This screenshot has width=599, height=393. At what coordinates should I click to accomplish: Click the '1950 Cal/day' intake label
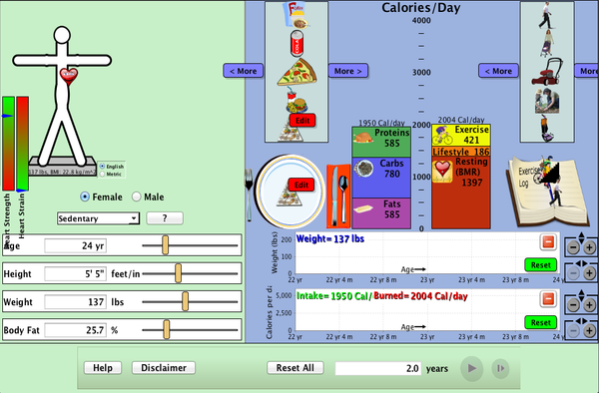coord(381,123)
